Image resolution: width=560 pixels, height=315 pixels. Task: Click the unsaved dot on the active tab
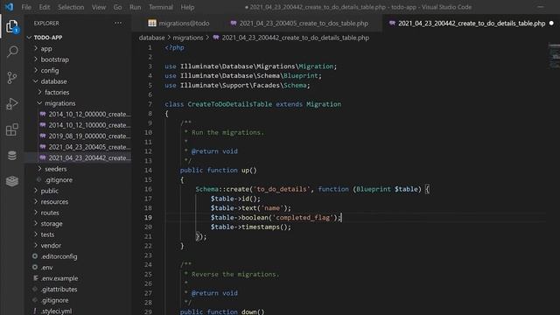(551, 24)
